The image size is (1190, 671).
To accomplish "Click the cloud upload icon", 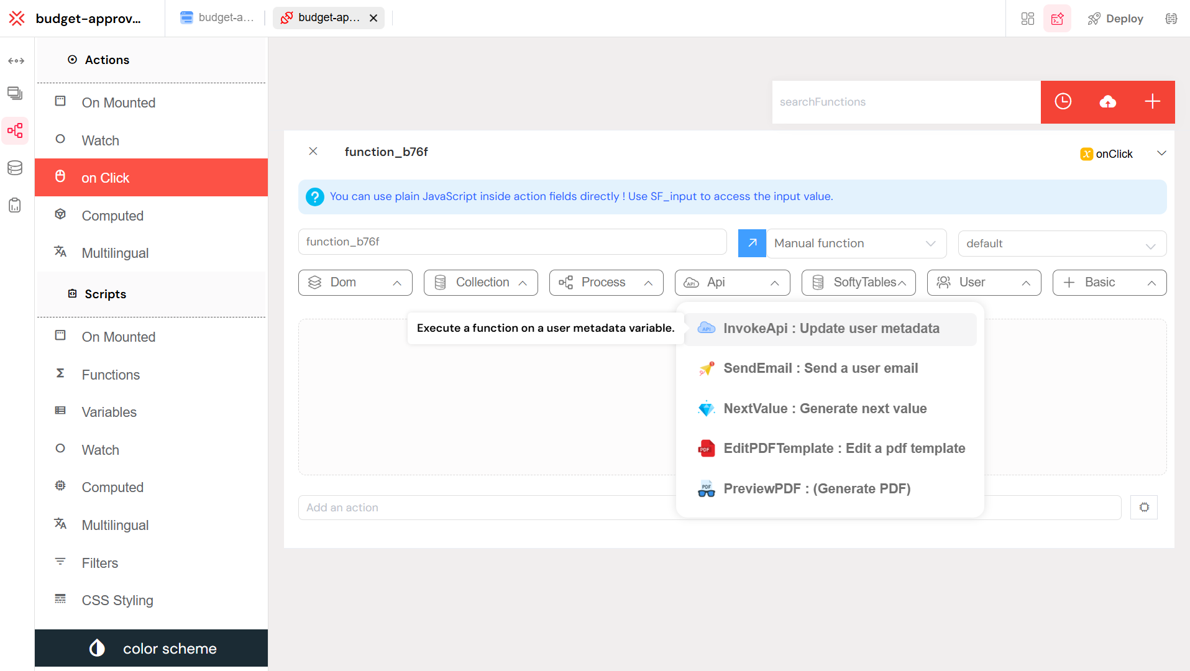I will (1107, 102).
